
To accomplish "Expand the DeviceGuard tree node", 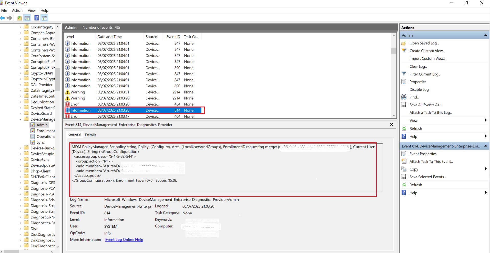I will [20, 113].
